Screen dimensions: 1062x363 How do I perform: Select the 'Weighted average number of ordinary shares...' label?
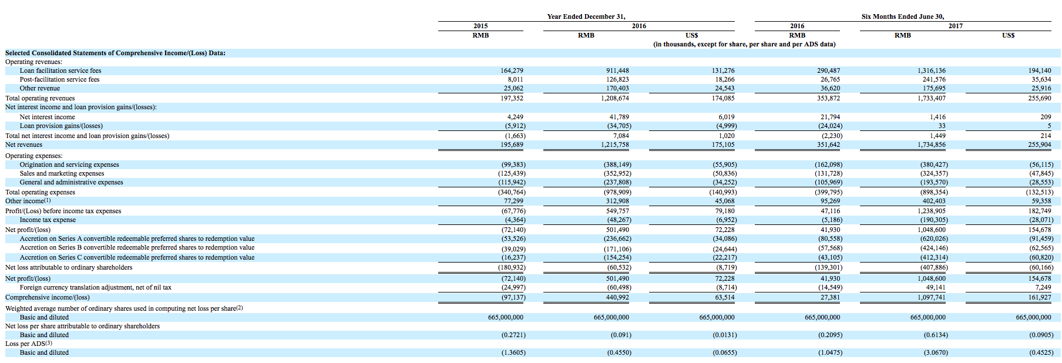tap(124, 308)
